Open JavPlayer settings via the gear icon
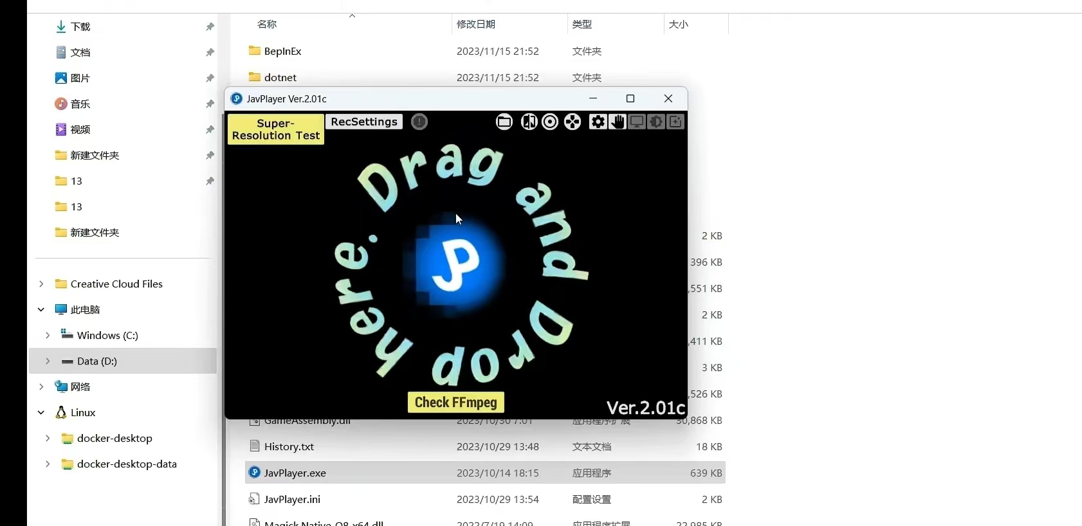This screenshot has width=1082, height=526. point(598,122)
